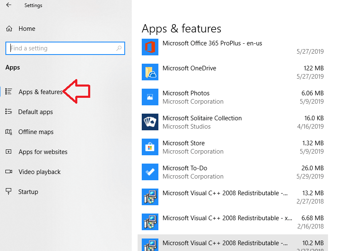Screen dimensions: 360x251
Task: Click the Microsoft Office 365 ProPlus icon
Action: [x=150, y=47]
